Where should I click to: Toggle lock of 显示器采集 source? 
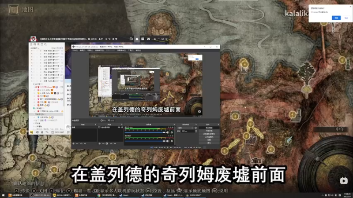[x=122, y=127]
